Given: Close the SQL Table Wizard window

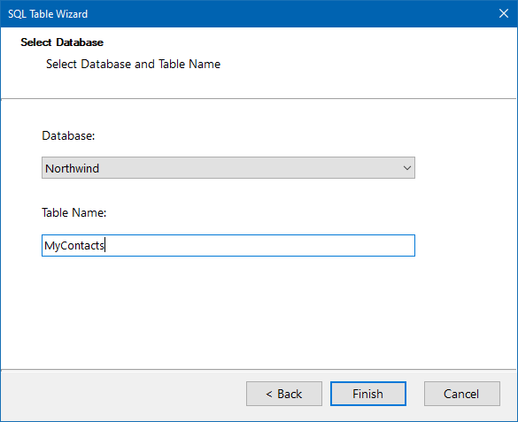Looking at the screenshot, I should 504,13.
